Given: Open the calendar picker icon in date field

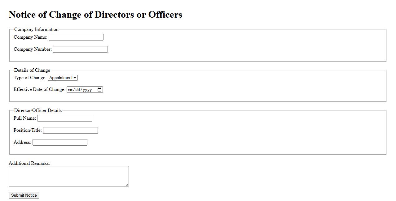Looking at the screenshot, I should point(99,90).
